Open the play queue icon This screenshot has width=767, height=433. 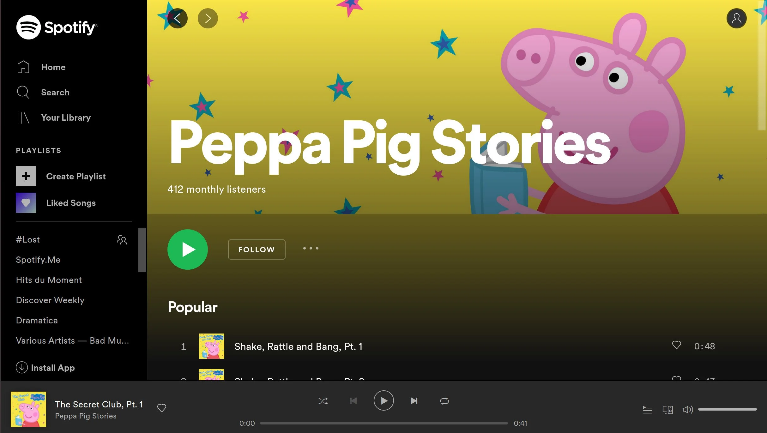647,410
